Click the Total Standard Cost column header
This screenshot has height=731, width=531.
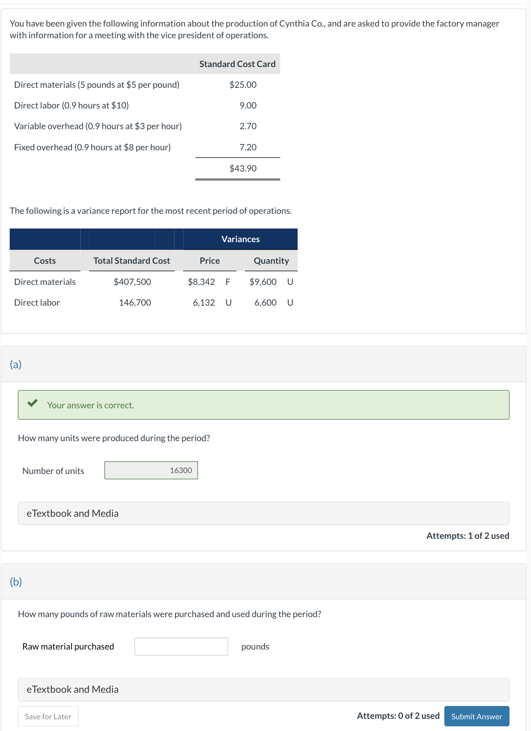(x=132, y=261)
